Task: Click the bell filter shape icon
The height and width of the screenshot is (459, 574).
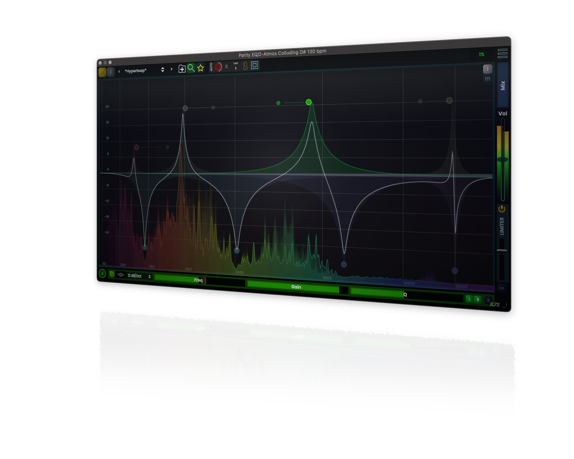Action: point(121,275)
